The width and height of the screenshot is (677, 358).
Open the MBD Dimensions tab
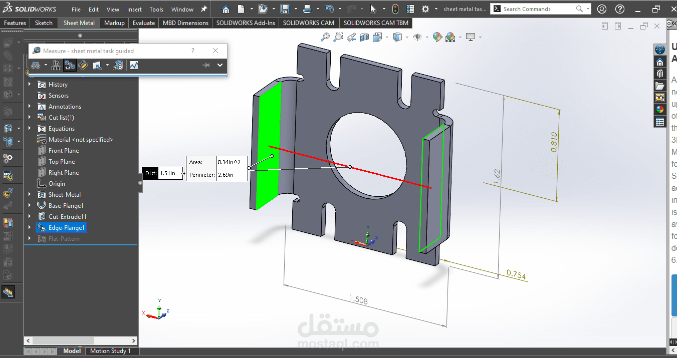(185, 23)
